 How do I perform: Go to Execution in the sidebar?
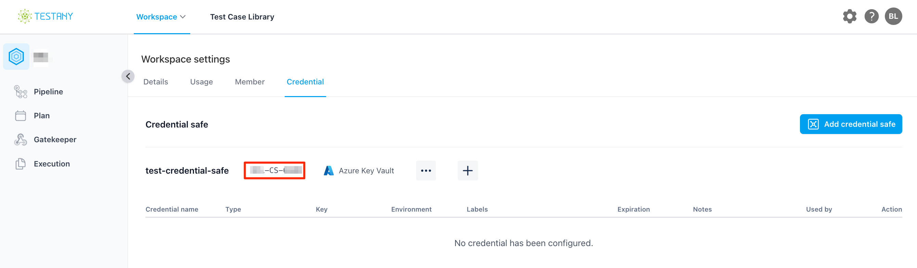click(52, 164)
